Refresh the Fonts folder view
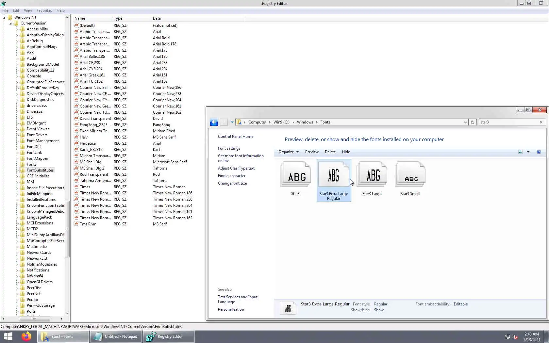 [473, 122]
